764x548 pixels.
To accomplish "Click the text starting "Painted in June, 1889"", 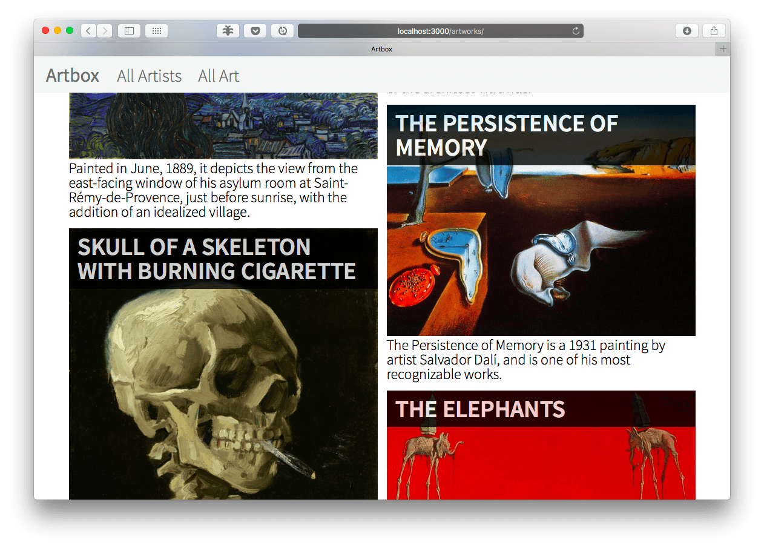I will point(213,190).
